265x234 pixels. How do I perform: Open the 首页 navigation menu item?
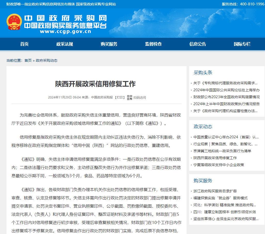coord(24,44)
